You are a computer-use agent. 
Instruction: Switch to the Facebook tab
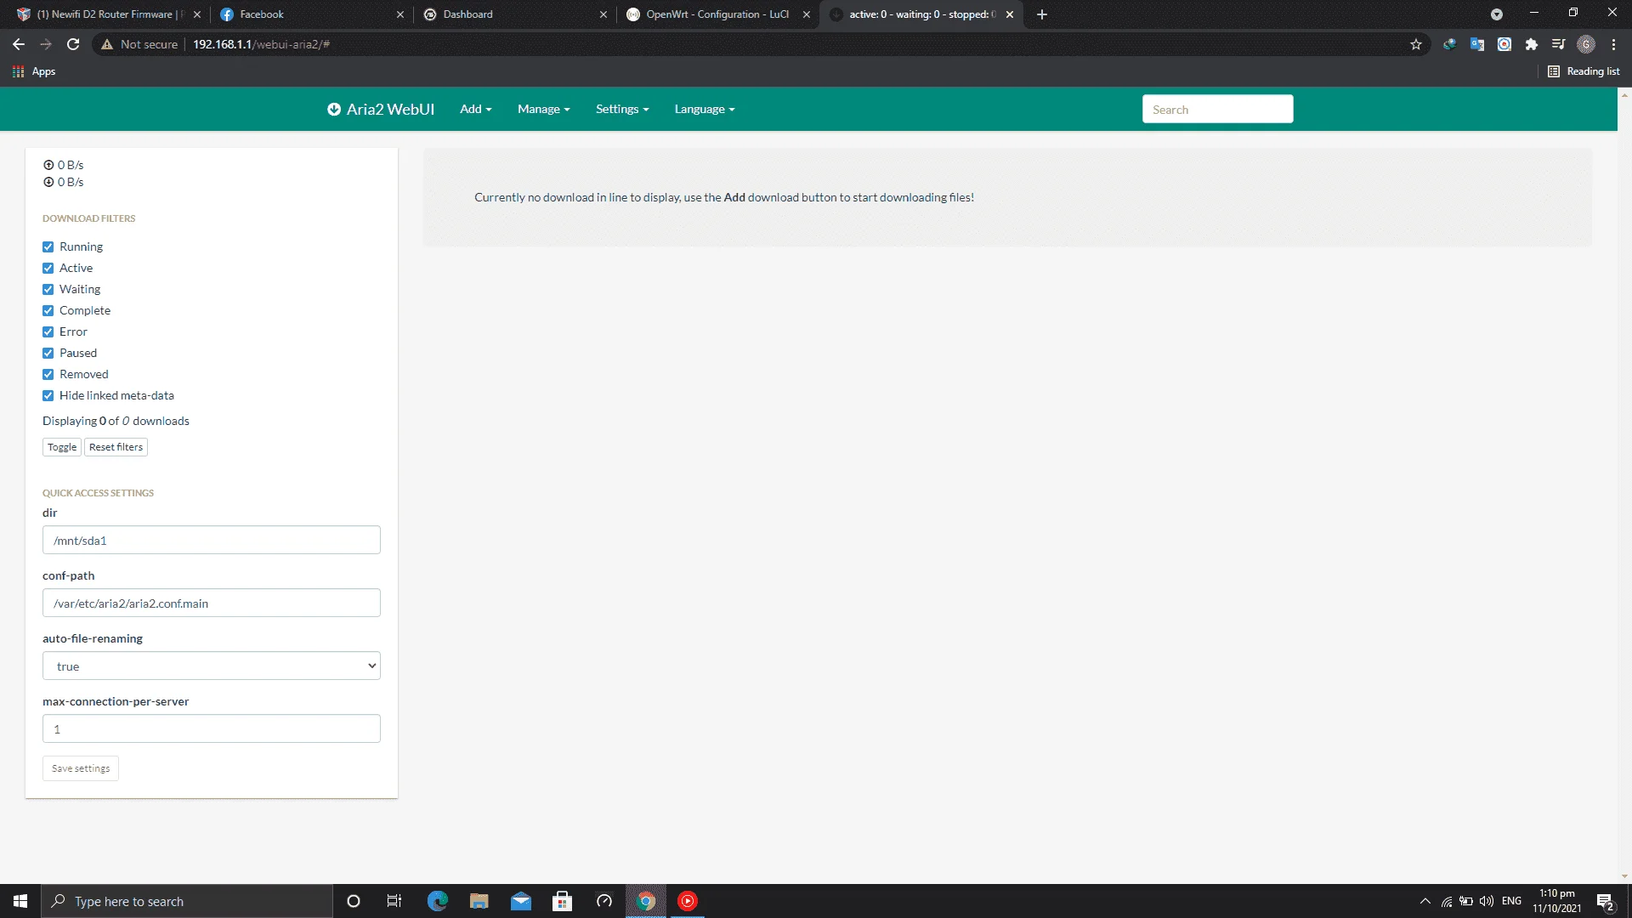coord(311,14)
